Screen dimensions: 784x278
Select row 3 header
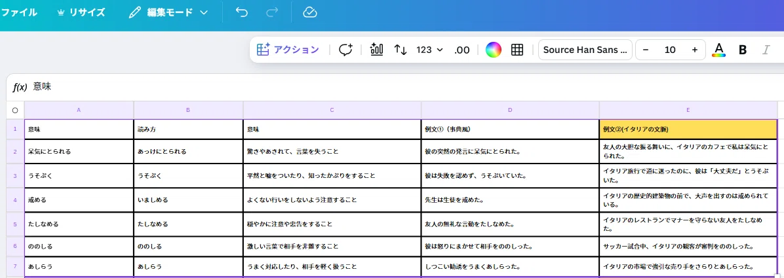(x=15, y=176)
